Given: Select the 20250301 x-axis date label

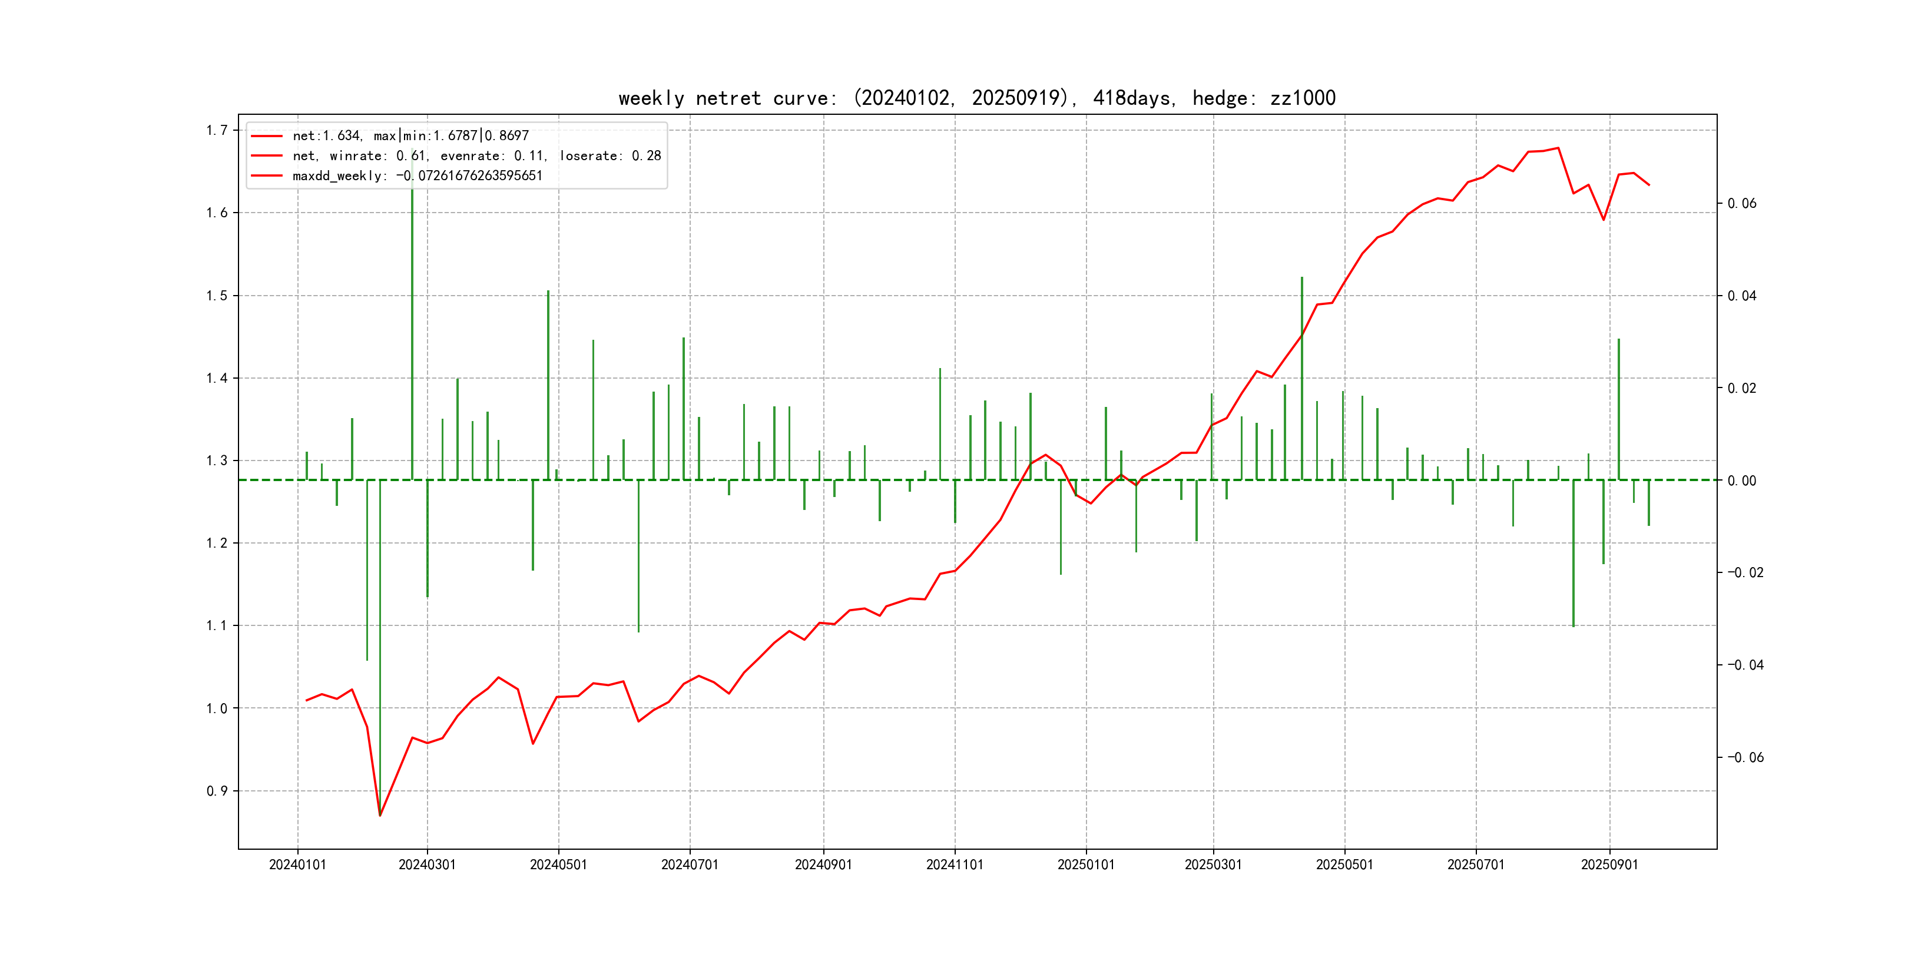Looking at the screenshot, I should 1213,865.
